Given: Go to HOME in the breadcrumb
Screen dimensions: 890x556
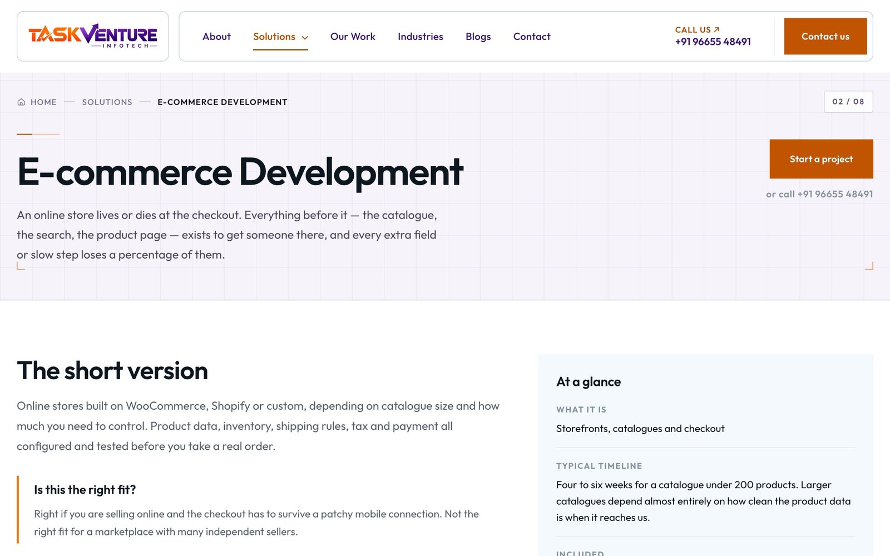Looking at the screenshot, I should [x=43, y=102].
